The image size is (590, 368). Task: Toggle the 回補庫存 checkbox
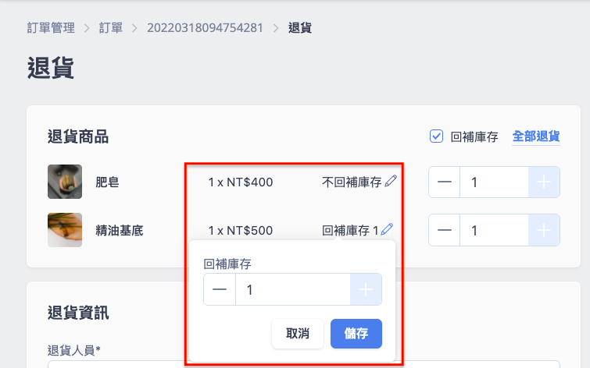tap(436, 136)
